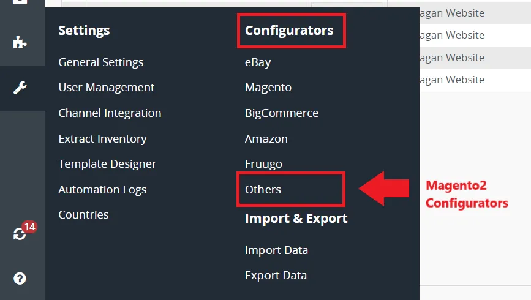Image resolution: width=531 pixels, height=300 pixels.
Task: Open Countries settings
Action: point(83,215)
